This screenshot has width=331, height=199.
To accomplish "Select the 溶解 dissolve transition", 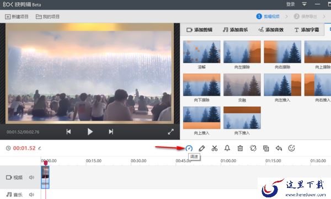I will tap(201, 52).
